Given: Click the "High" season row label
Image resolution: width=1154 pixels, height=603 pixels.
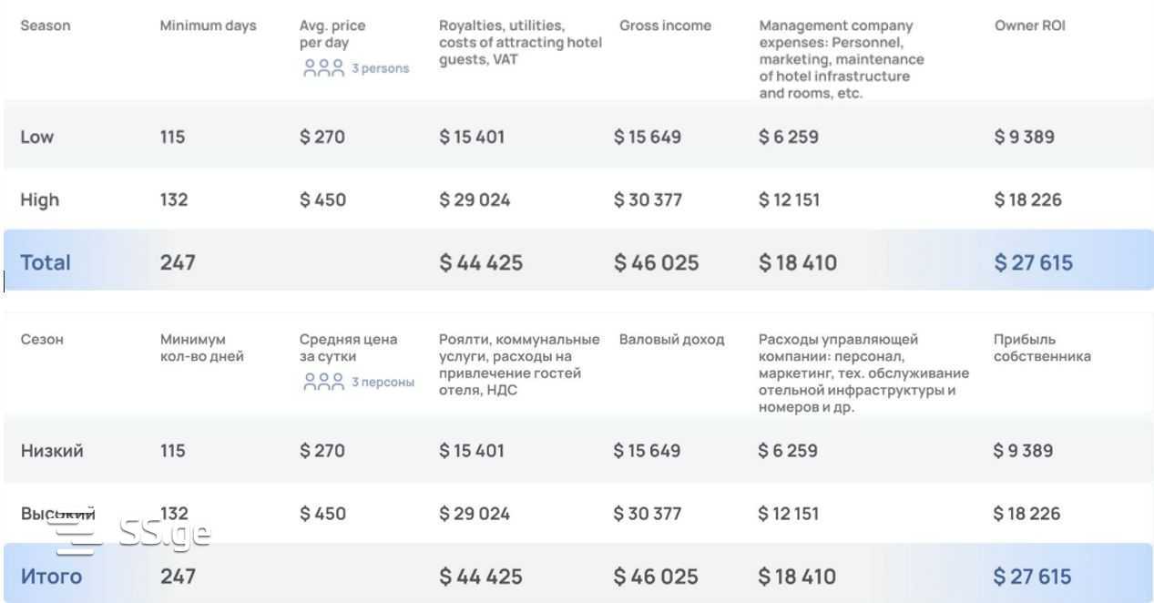Looking at the screenshot, I should point(39,199).
